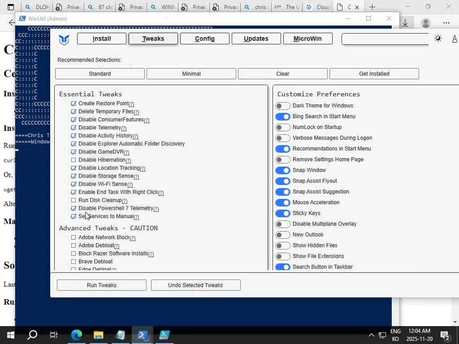This screenshot has height=344, width=459.
Task: Disable Recommendations in Start Menu
Action: (x=283, y=149)
